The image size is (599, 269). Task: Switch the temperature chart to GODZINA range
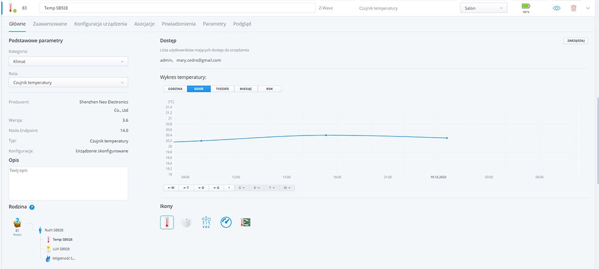(x=175, y=89)
